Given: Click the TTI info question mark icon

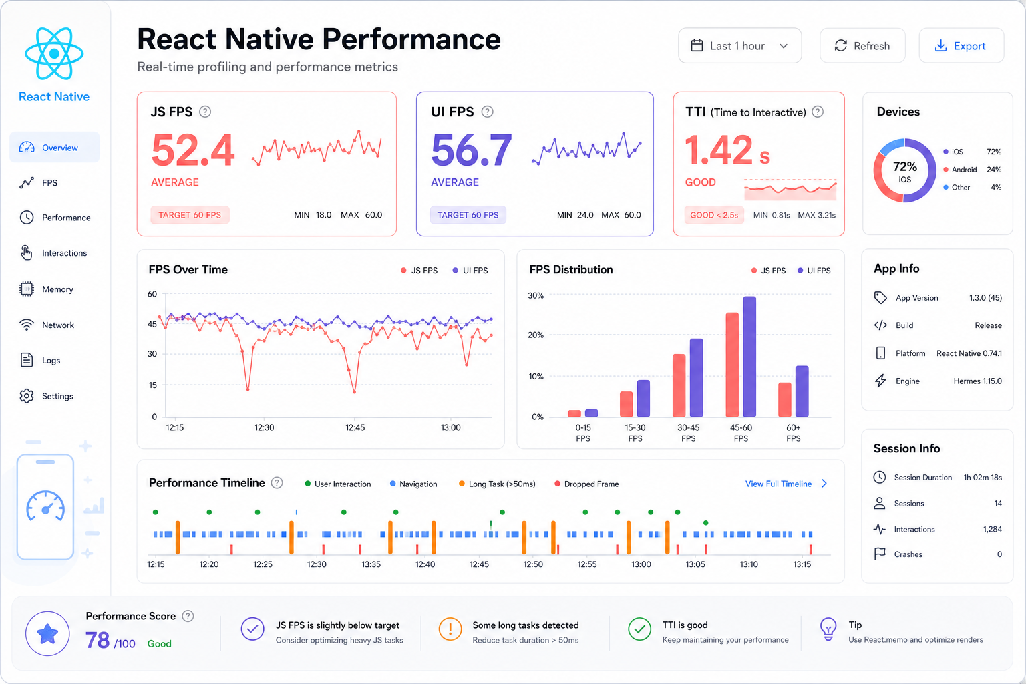Looking at the screenshot, I should (818, 112).
